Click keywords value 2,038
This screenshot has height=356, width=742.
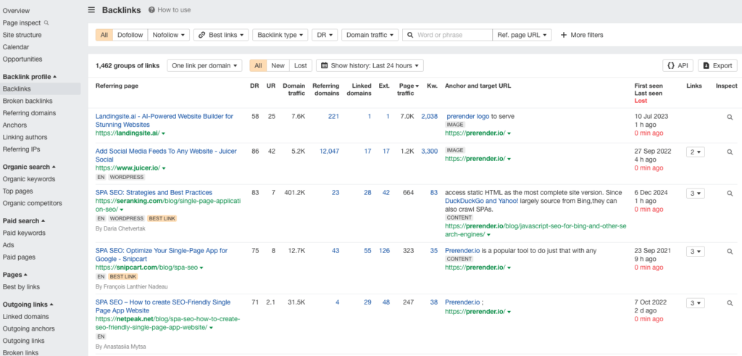[x=429, y=116]
